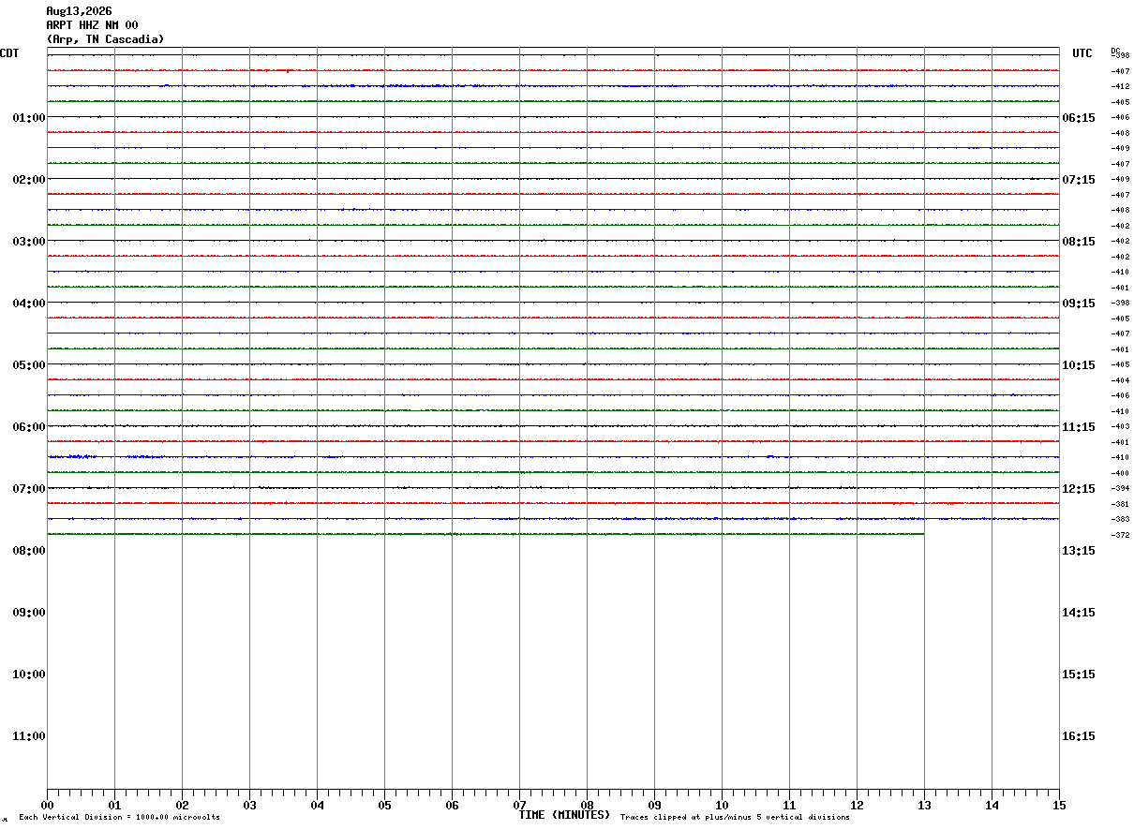Select the 01:00 CDT hour label
The height and width of the screenshot is (830, 1134).
(x=29, y=117)
